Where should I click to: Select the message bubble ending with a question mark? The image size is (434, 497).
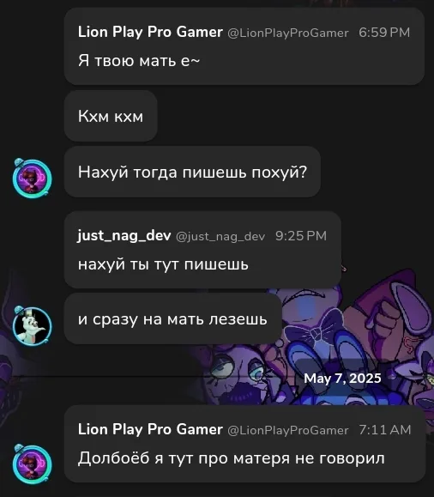(x=192, y=173)
